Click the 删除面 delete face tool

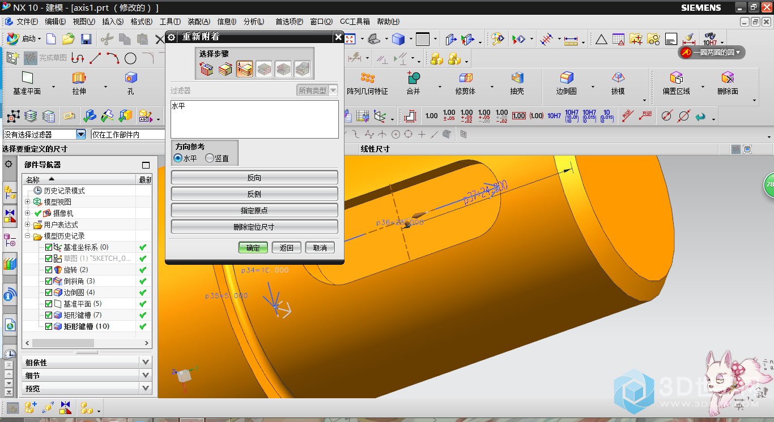point(728,84)
